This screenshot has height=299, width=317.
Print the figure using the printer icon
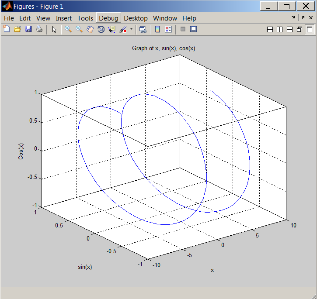pyautogui.click(x=39, y=29)
